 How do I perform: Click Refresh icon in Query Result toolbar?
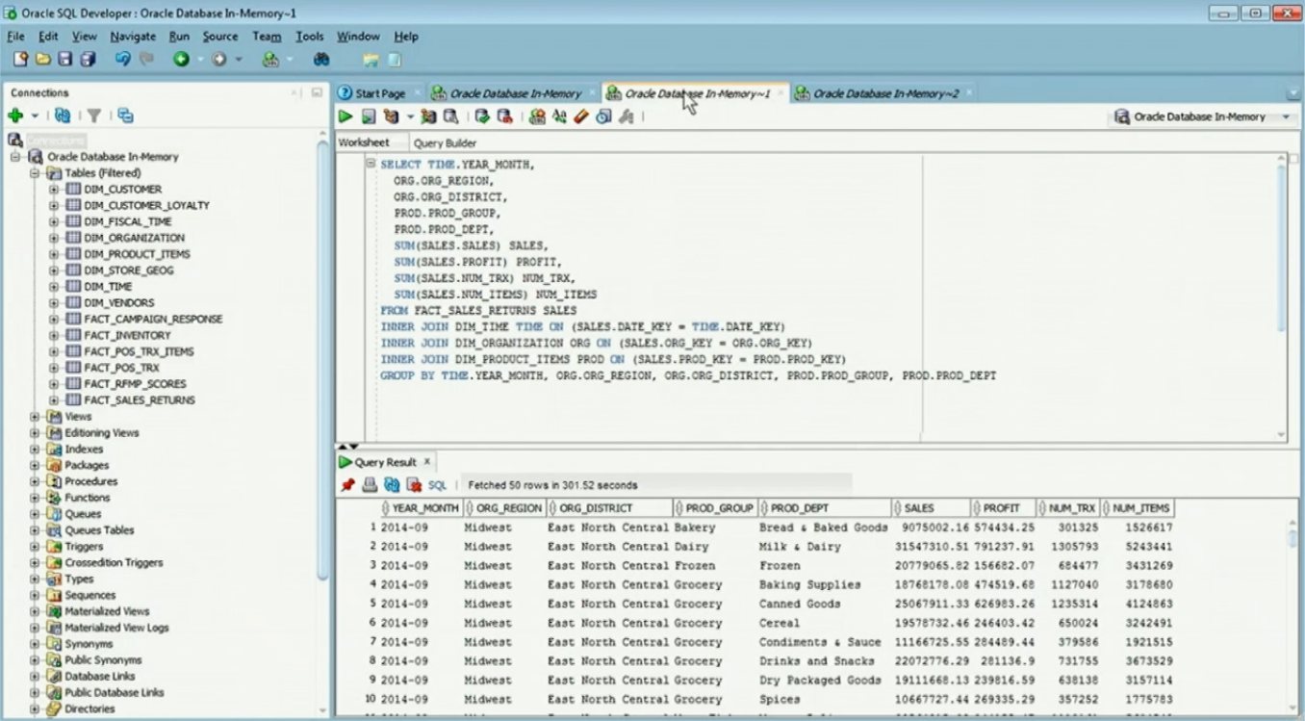[x=392, y=485]
